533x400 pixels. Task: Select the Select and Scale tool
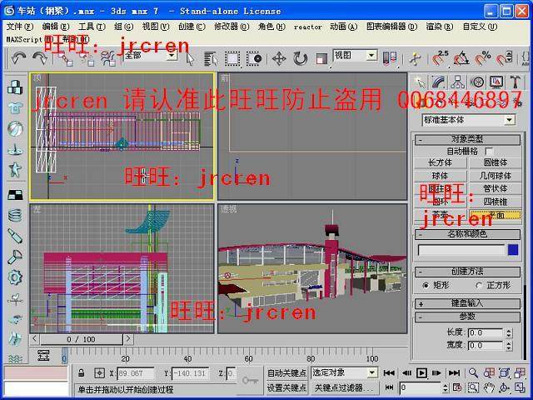tap(321, 59)
